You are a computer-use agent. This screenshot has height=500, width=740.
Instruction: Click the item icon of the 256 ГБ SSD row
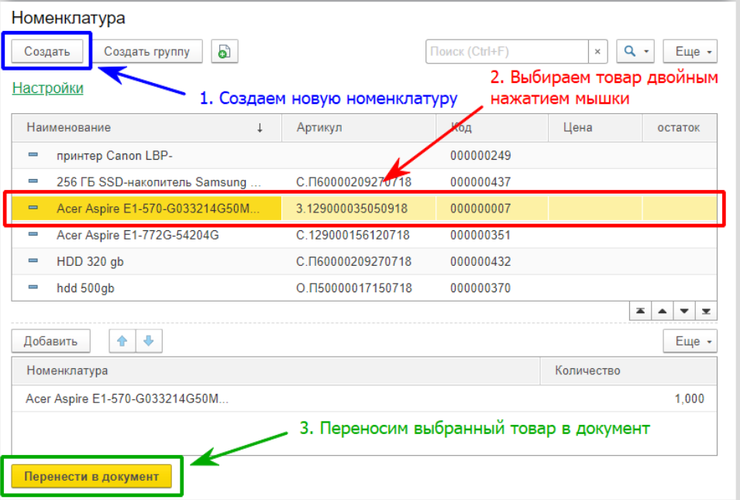click(33, 181)
